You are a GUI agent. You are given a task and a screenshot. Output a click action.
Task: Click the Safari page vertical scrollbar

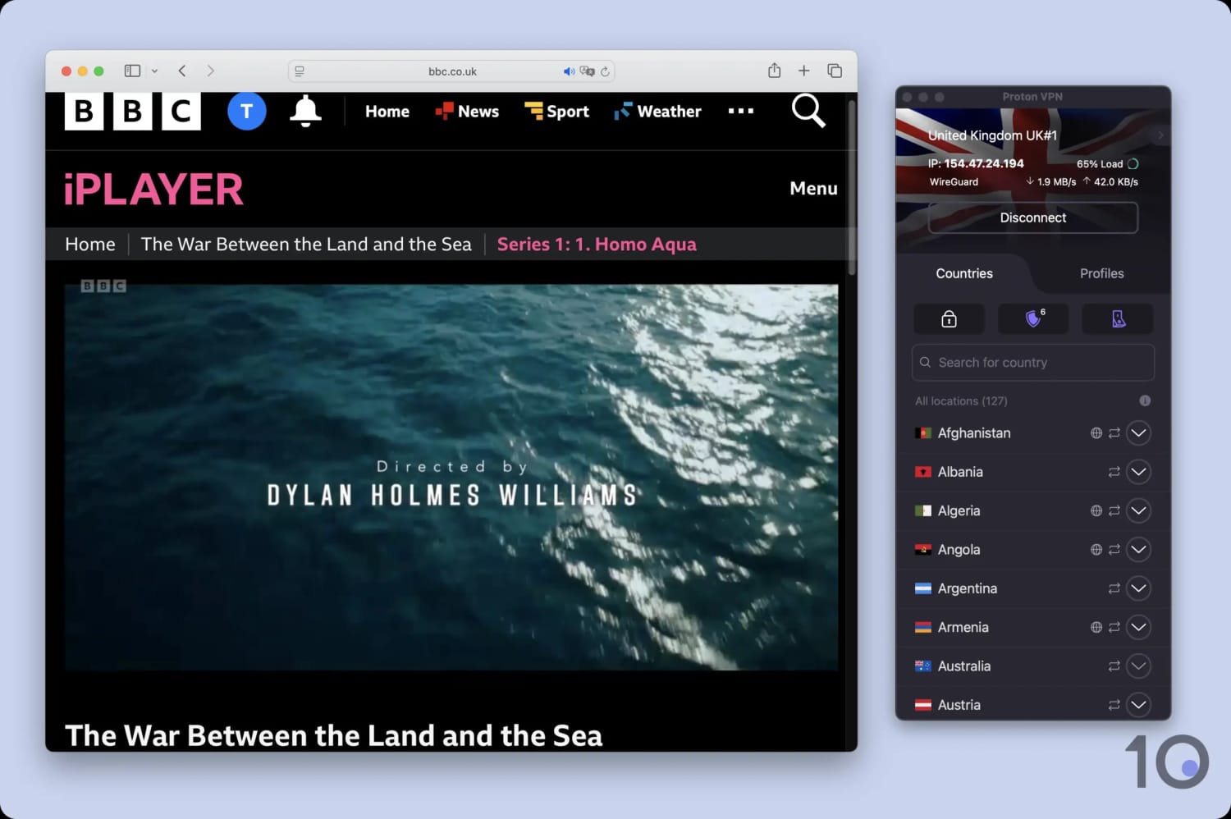tap(852, 189)
